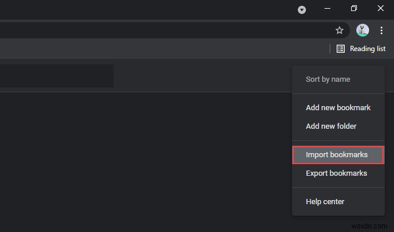Screen dimensions: 394x232
Task: Minimize the Chrome window
Action: click(x=327, y=9)
